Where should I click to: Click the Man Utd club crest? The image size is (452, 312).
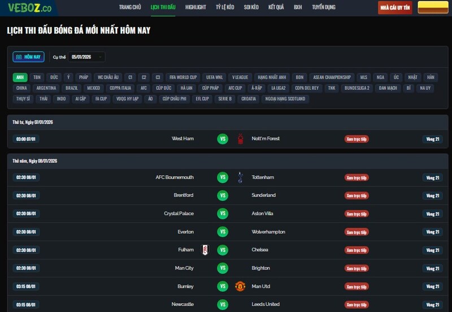(x=241, y=286)
